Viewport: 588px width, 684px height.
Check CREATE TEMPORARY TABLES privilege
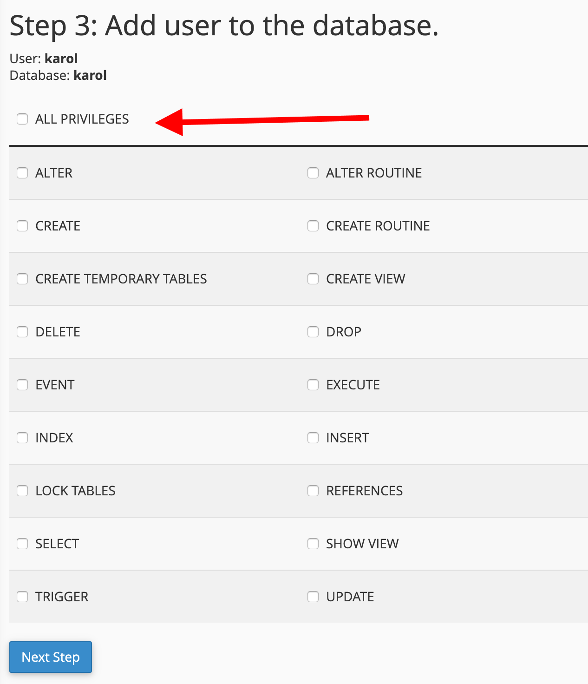pos(22,279)
